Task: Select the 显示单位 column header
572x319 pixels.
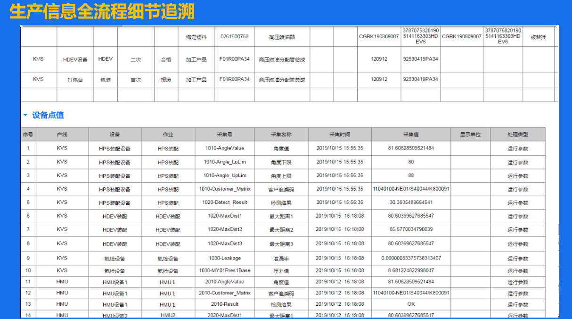Action: pyautogui.click(x=470, y=134)
